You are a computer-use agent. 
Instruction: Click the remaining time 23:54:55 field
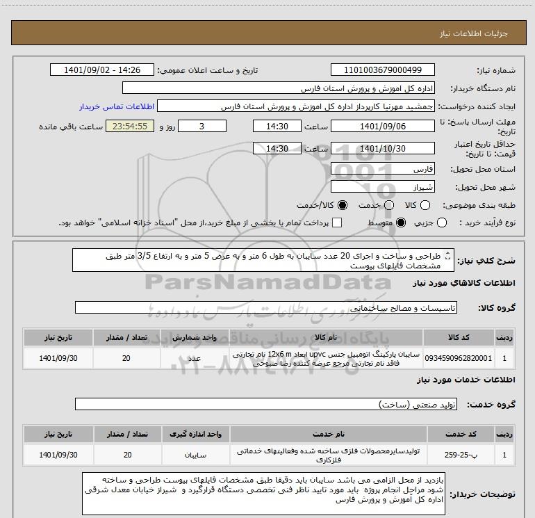pos(130,126)
